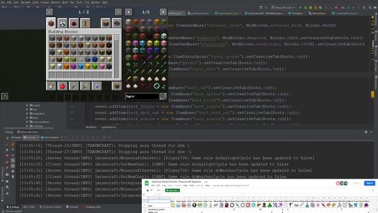Open the Redstone creative inventory tab
378x213 pixels.
(x=74, y=24)
